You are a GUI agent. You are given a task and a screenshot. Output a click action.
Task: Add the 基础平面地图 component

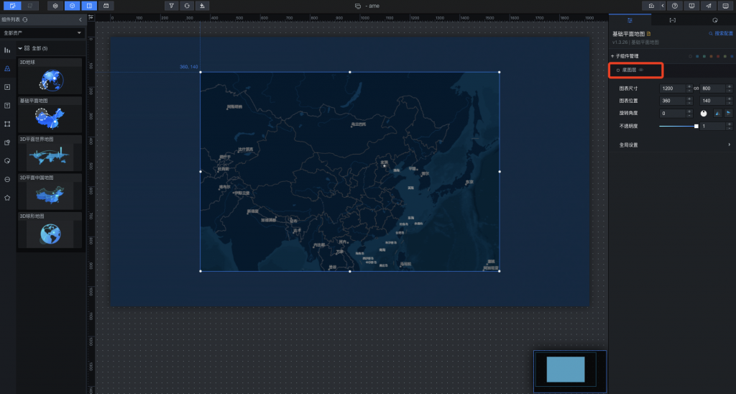50,115
